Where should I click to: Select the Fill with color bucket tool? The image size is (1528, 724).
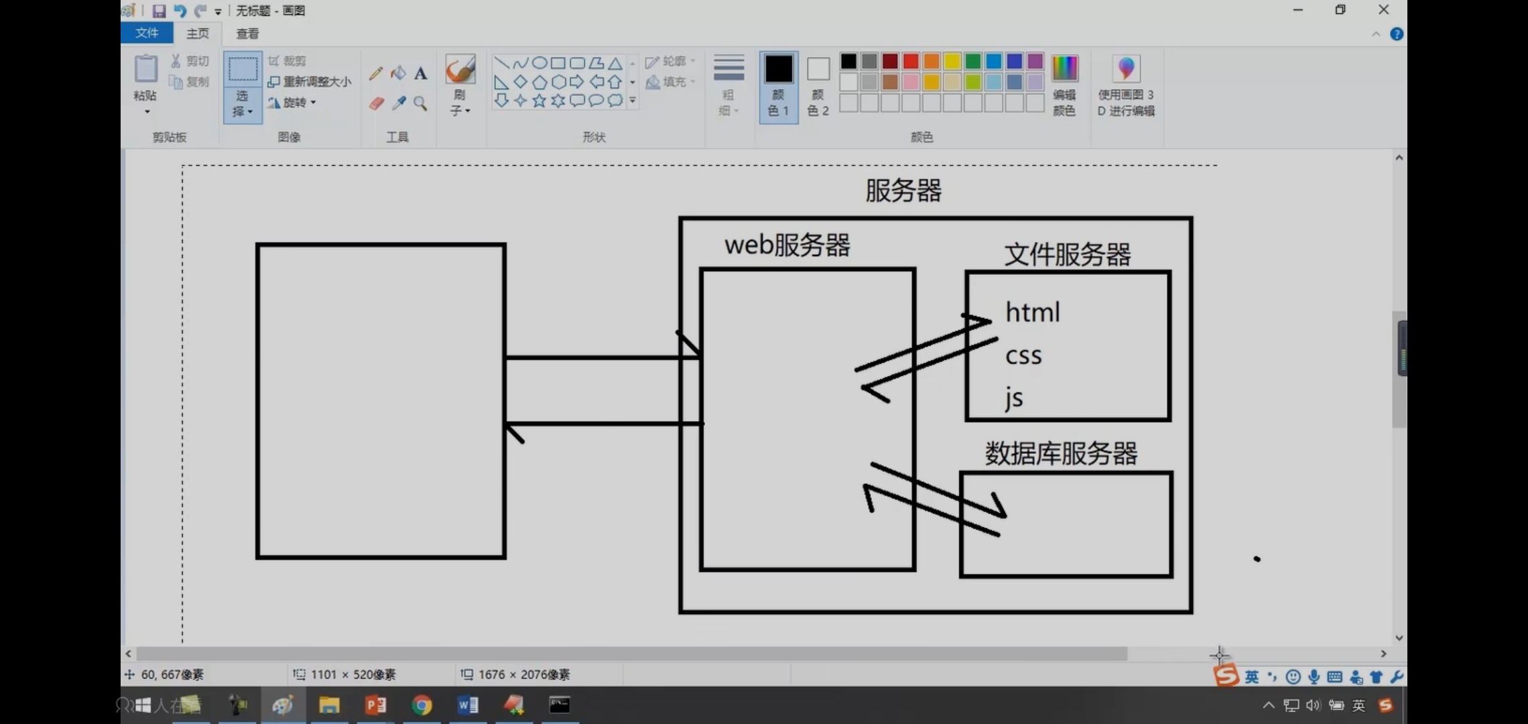pyautogui.click(x=398, y=73)
